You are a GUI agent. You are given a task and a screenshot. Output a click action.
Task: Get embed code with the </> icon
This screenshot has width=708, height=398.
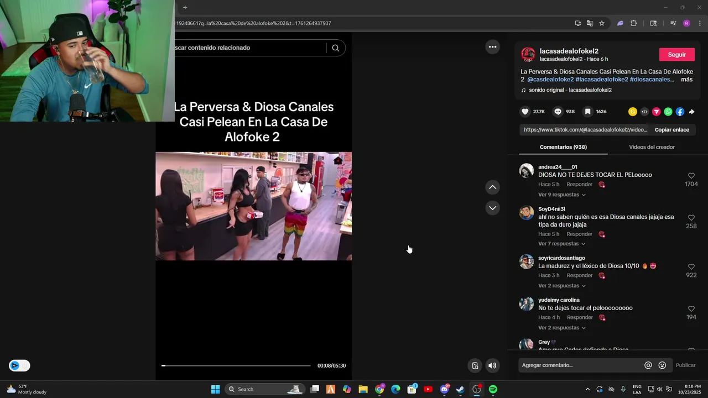(644, 112)
